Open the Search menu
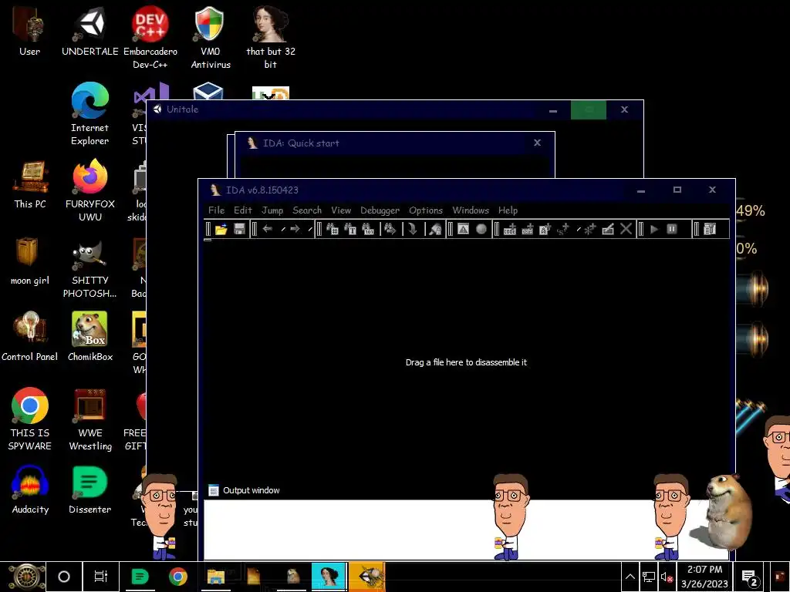Viewport: 790px width, 592px height. tap(307, 210)
